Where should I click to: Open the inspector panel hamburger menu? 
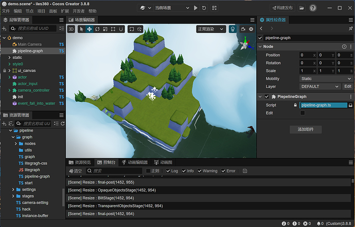(351, 20)
